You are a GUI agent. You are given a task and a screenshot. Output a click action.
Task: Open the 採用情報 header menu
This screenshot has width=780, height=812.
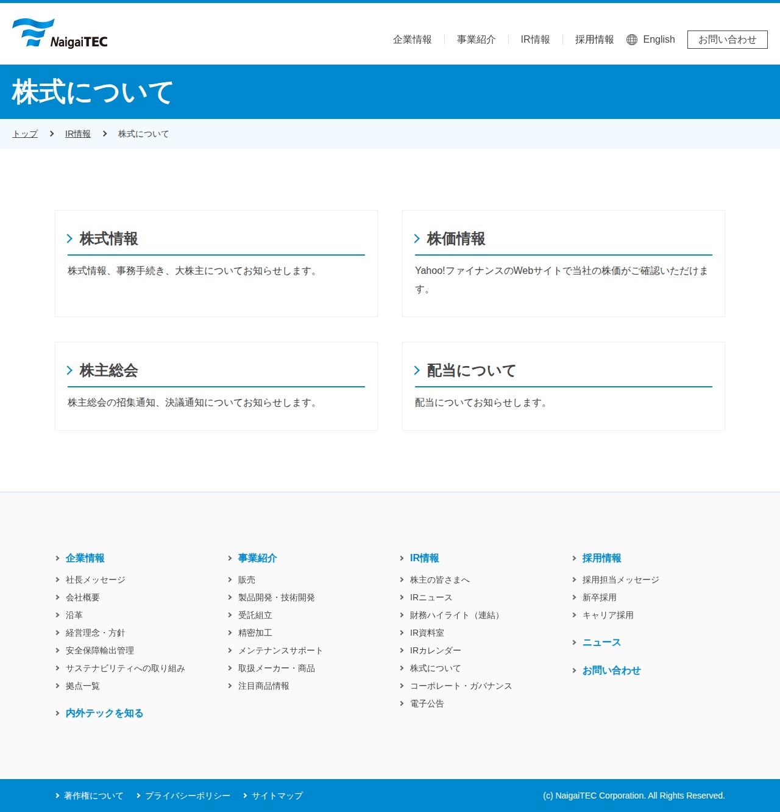tap(595, 40)
